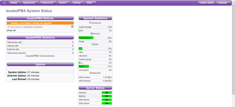Click the CPU usage row
The width and height of the screenshot is (235, 107).
click(x=95, y=31)
